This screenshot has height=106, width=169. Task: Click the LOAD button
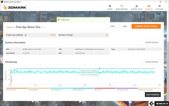click(x=112, y=26)
